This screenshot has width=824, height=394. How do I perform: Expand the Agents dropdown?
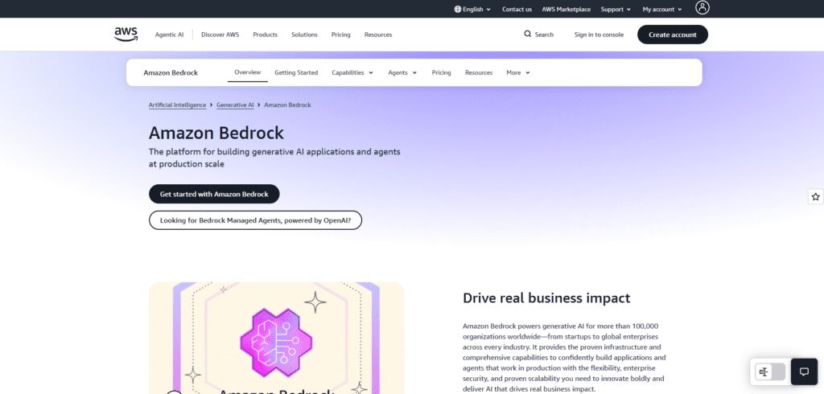(x=402, y=72)
